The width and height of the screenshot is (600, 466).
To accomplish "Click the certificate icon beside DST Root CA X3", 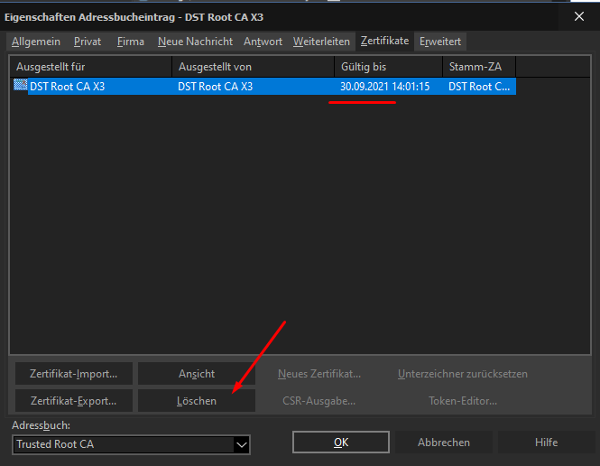I will point(20,85).
